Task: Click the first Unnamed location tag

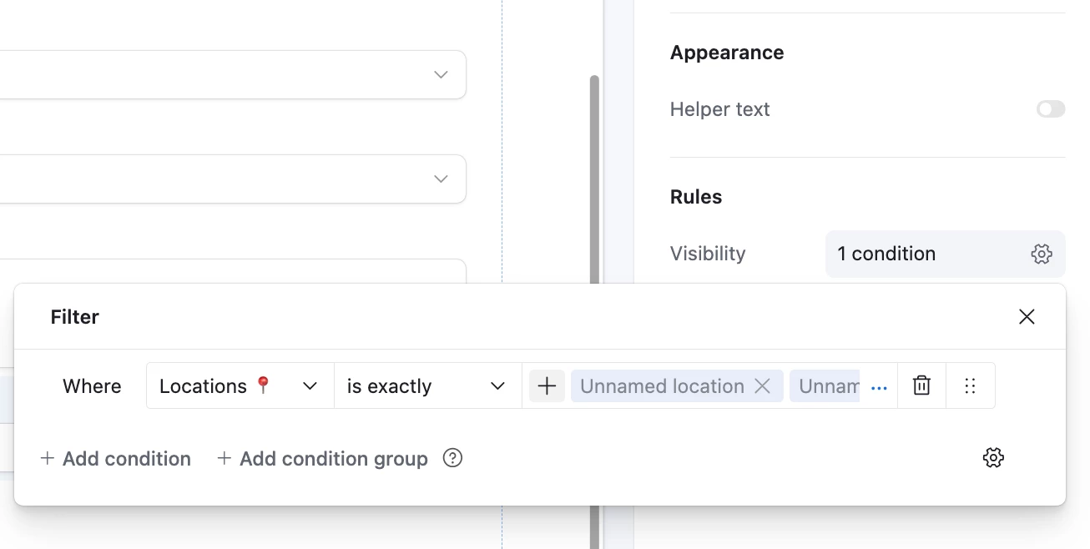Action: click(x=662, y=386)
